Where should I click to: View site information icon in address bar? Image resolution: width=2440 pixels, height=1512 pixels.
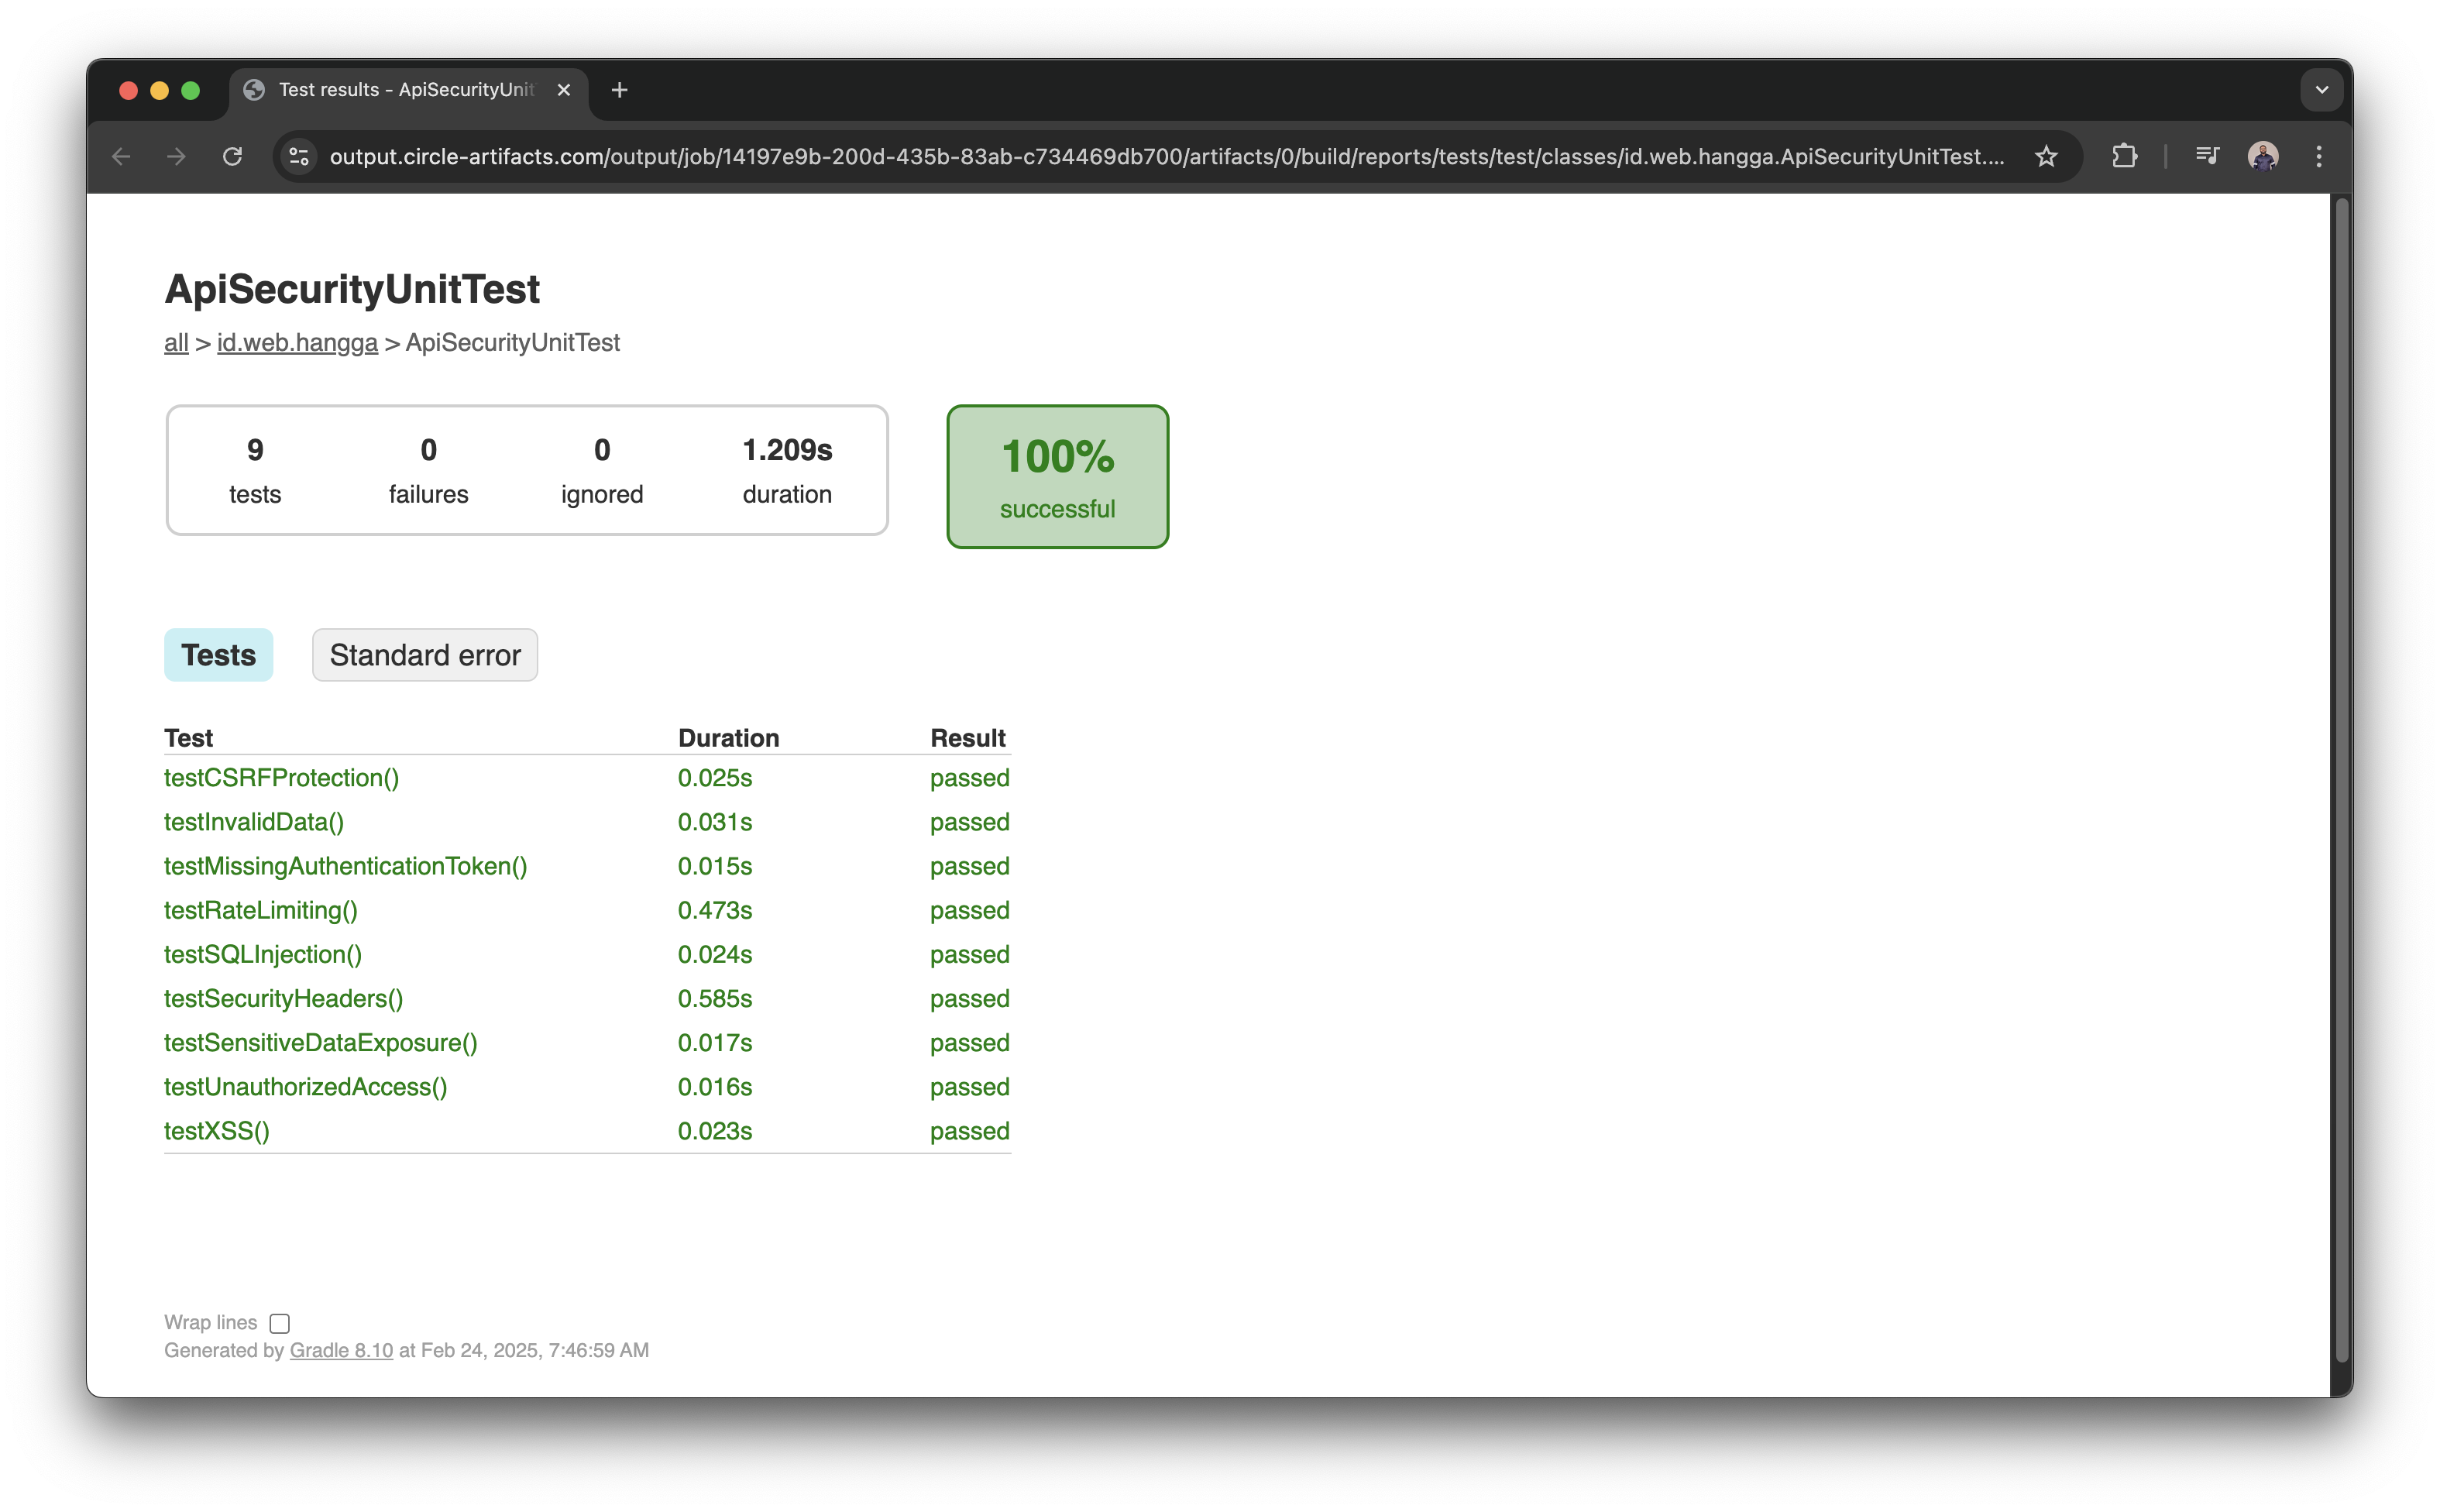click(298, 156)
